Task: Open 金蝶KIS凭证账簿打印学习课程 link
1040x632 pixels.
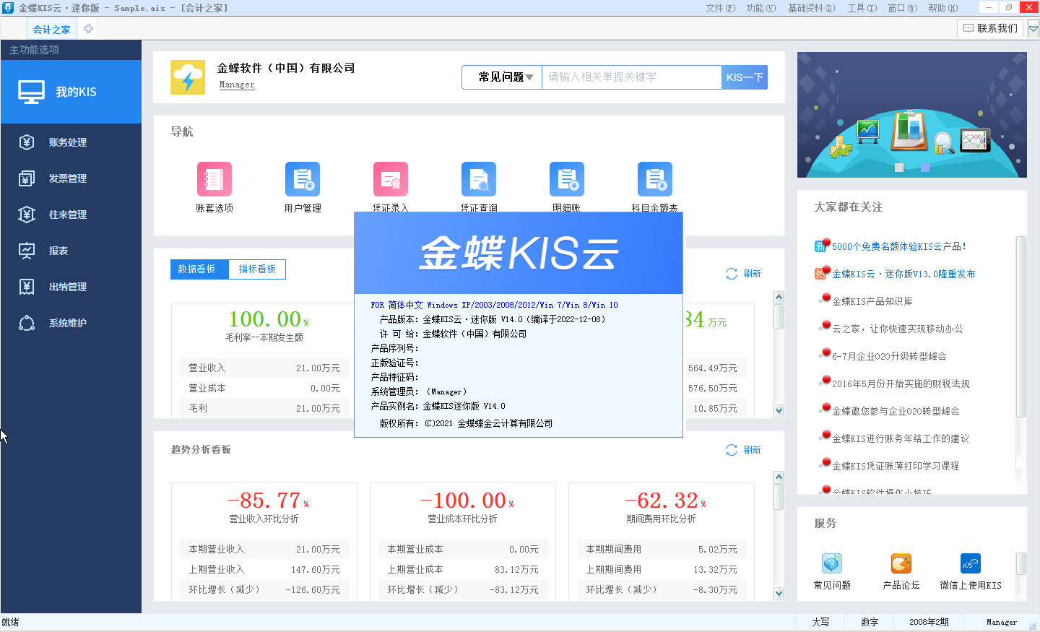Action: click(x=896, y=466)
